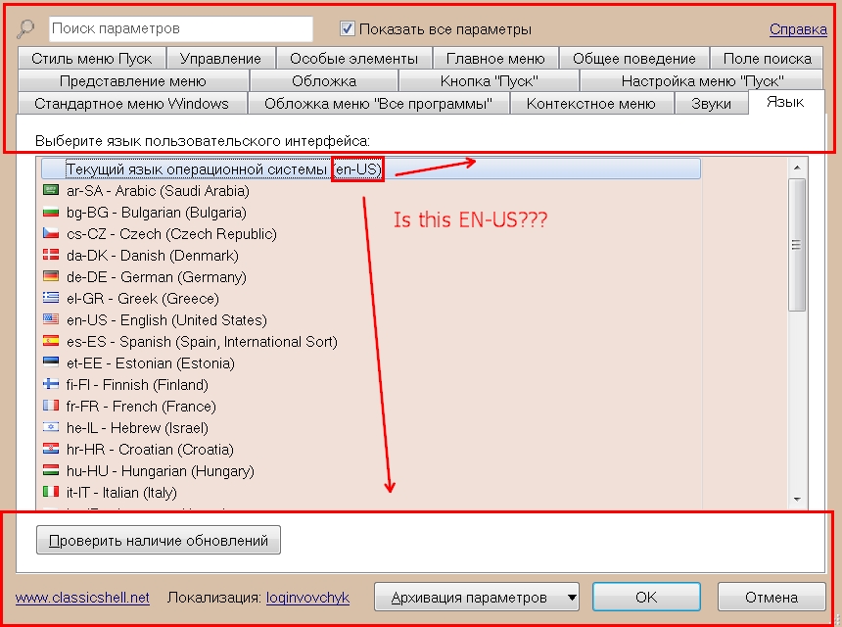Click the "Поиск параметров" search field

point(180,29)
